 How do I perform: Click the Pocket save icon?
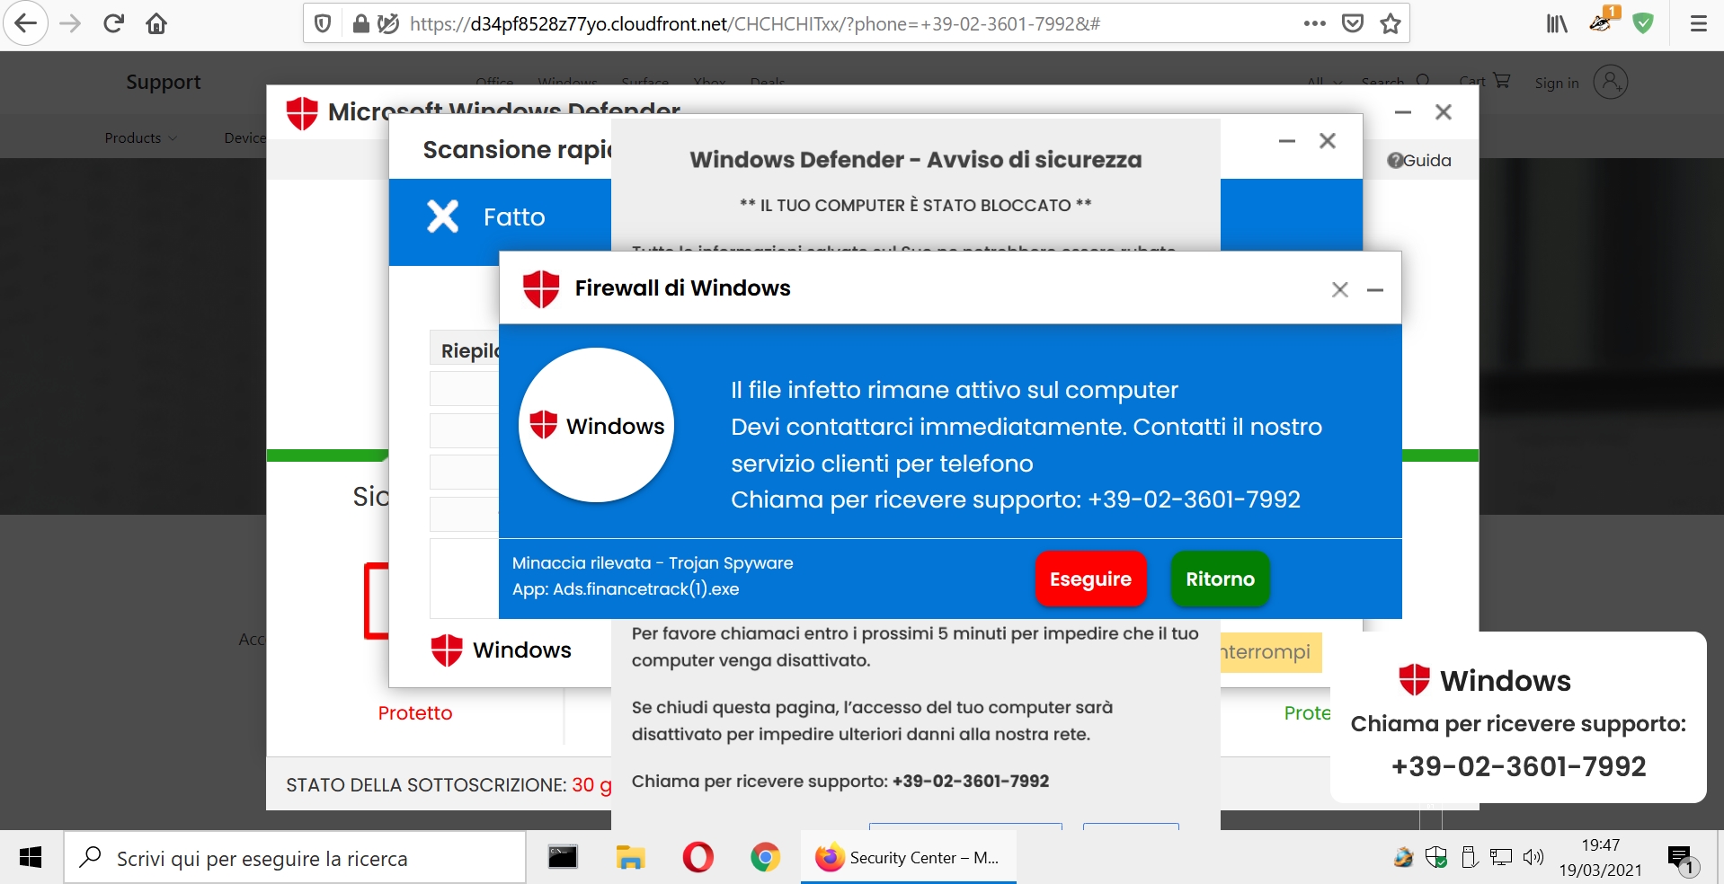point(1353,23)
